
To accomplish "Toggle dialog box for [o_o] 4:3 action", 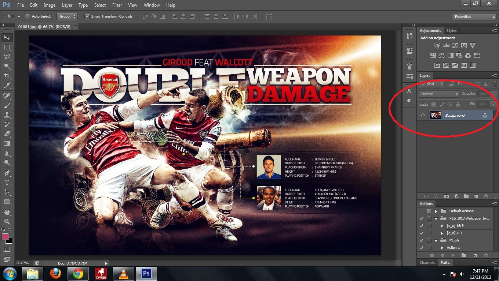I will click(429, 233).
